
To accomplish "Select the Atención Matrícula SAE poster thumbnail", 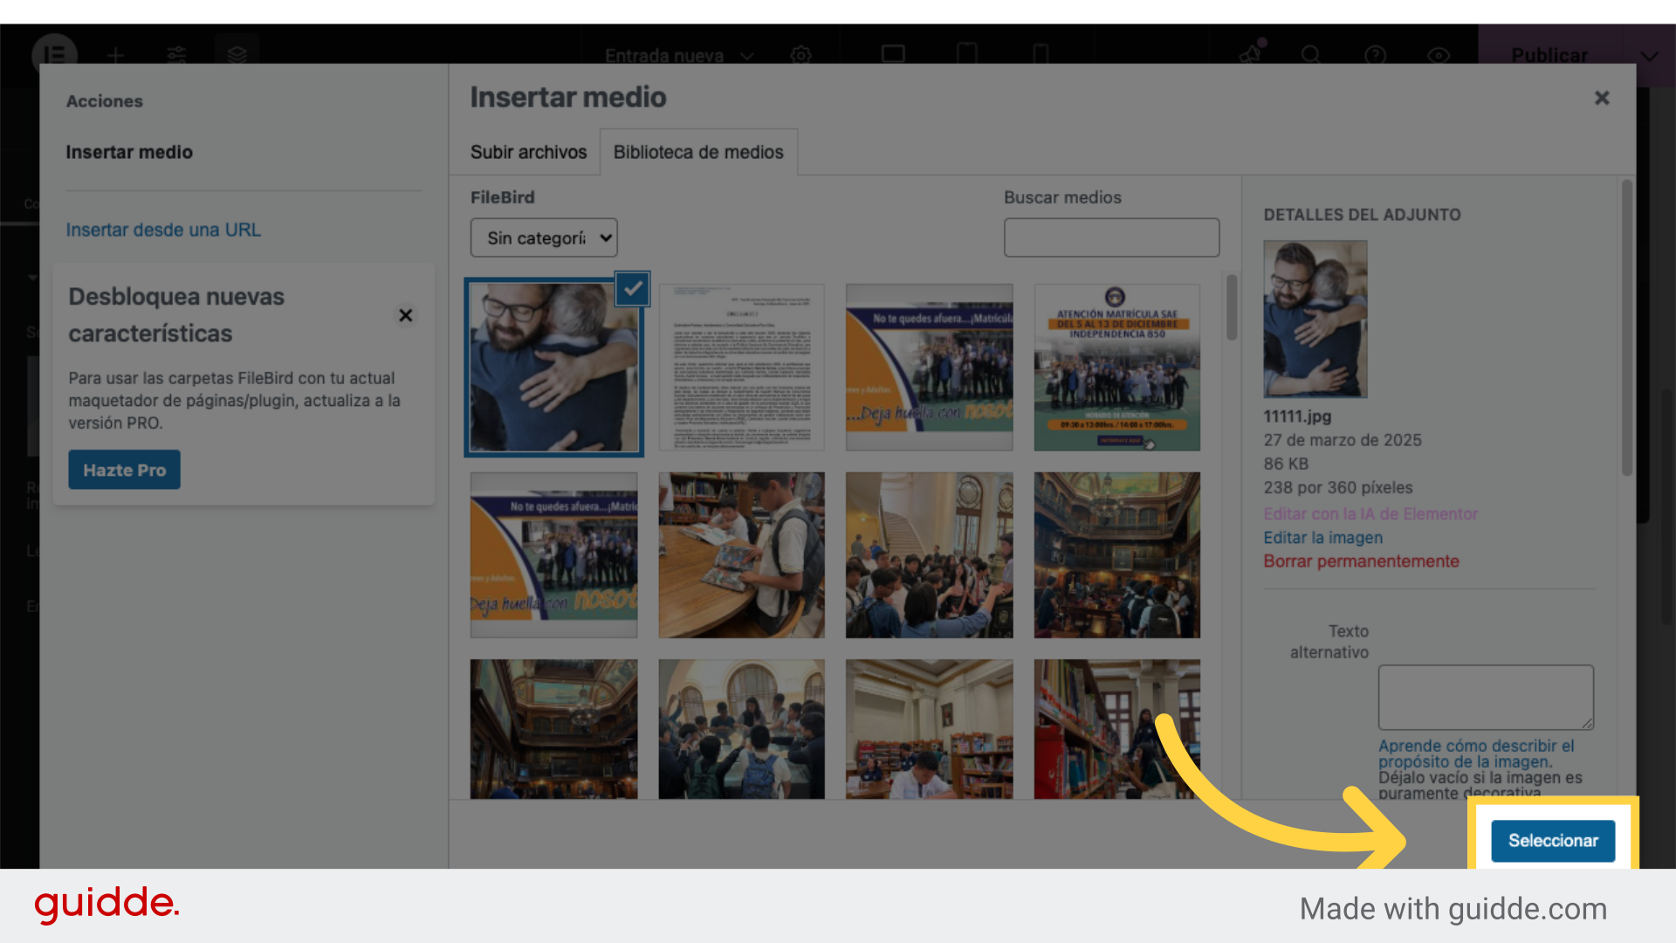I will tap(1116, 367).
